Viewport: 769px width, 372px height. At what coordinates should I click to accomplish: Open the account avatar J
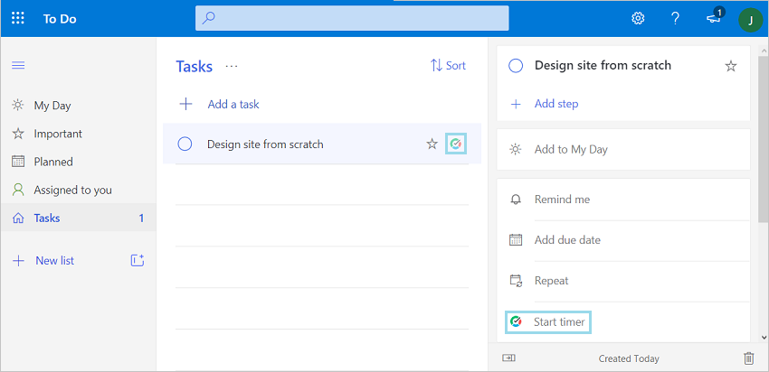tap(750, 20)
